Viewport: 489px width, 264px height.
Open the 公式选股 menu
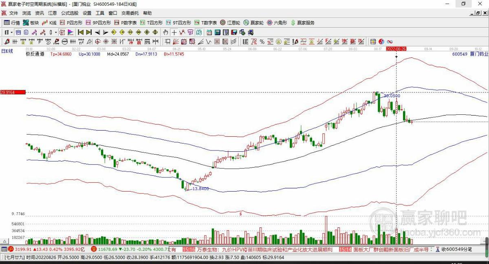(x=70, y=13)
